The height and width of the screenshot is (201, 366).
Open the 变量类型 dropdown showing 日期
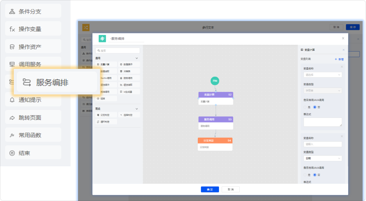click(323, 159)
